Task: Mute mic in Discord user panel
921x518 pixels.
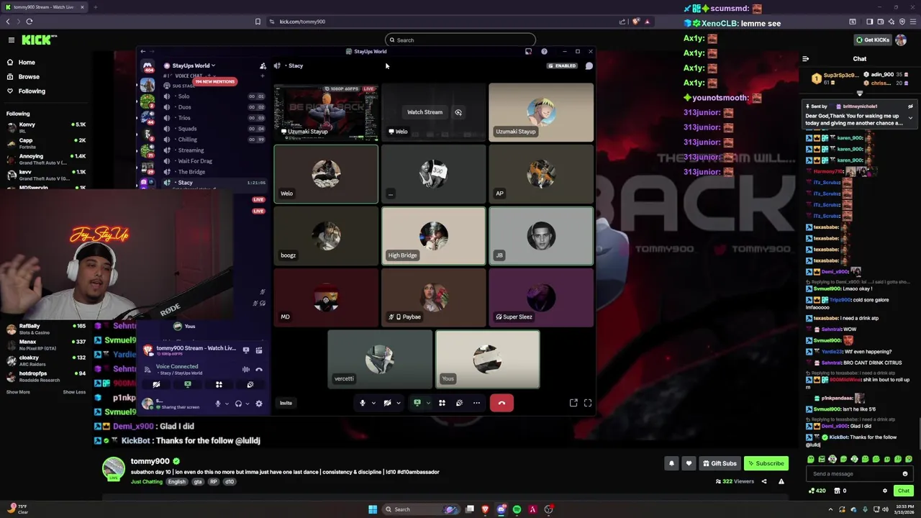Action: pos(218,404)
